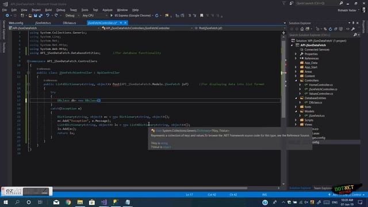Toggle Preview Selected Items in Solution Explorer
This screenshot has height=207, width=368.
pos(347,29)
